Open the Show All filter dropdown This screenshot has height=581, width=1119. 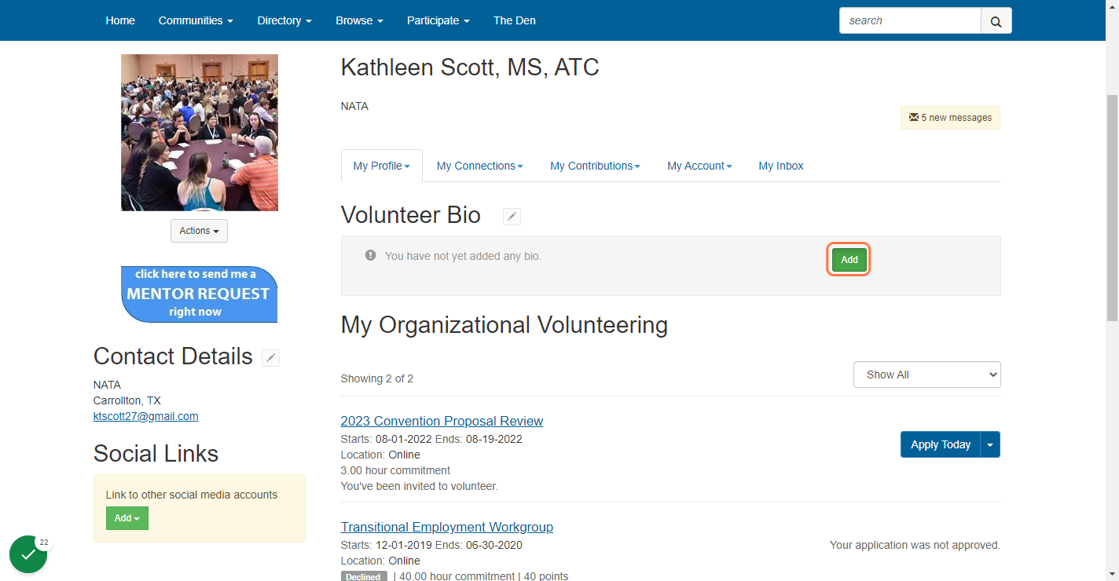(x=927, y=375)
